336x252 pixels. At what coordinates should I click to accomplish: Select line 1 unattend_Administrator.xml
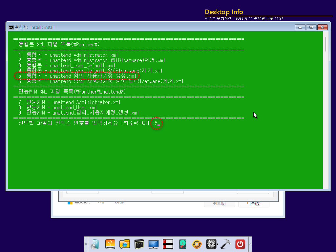pos(68,55)
